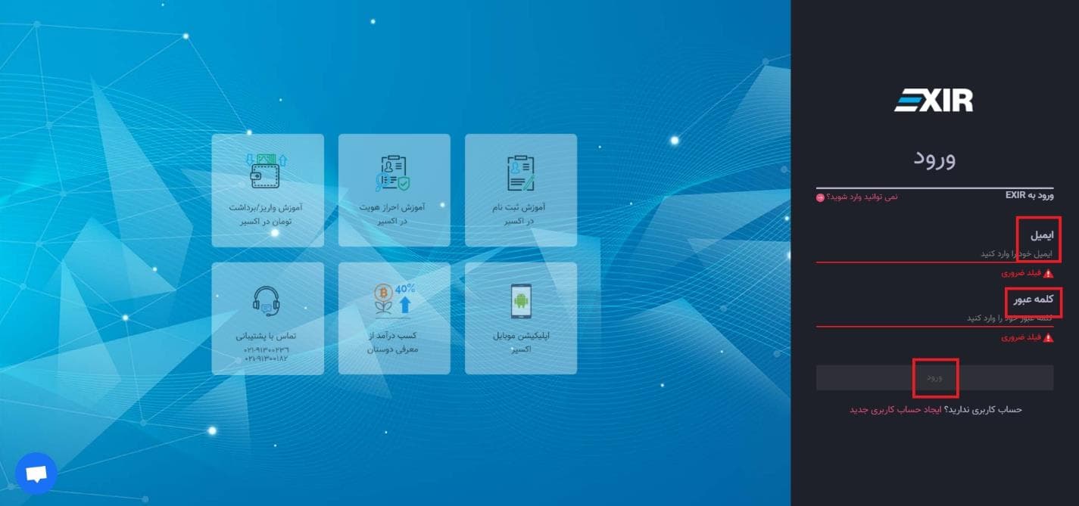Open the 'نمی توانید وارد شوید؟' link
1079x506 pixels.
click(x=862, y=197)
